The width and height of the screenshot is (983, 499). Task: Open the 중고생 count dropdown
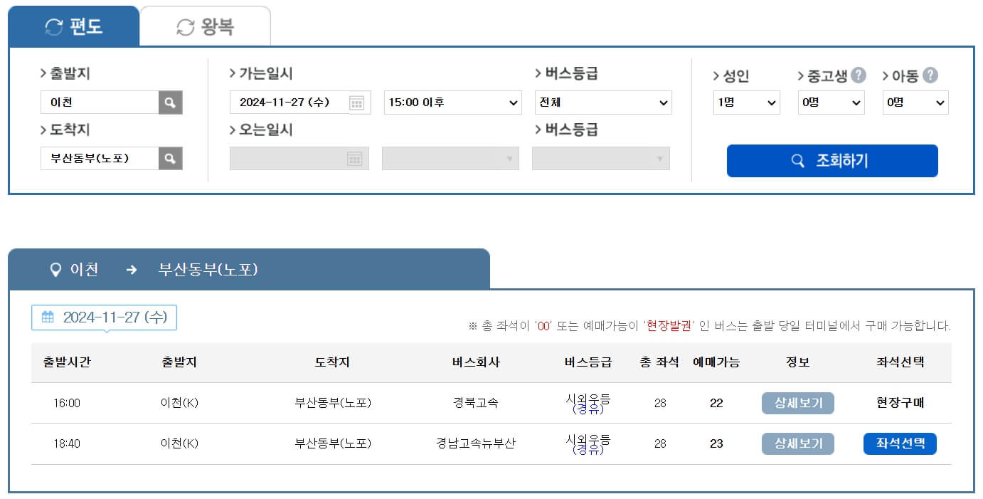pos(831,102)
